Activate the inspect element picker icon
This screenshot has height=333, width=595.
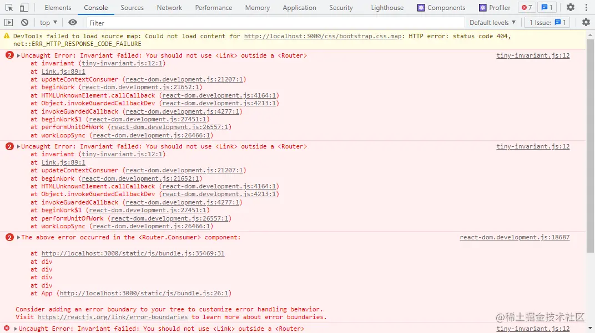tap(9, 7)
